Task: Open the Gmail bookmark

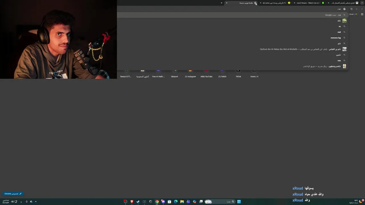Action: click(353, 14)
